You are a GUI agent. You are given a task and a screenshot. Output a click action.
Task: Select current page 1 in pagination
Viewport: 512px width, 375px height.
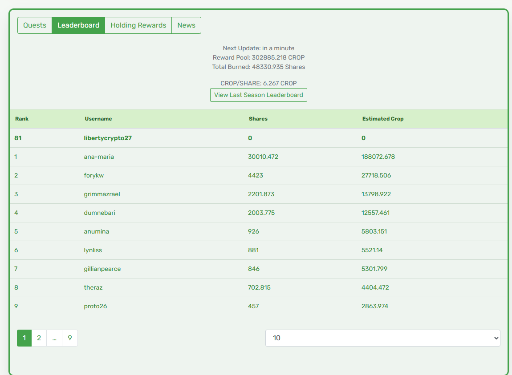click(24, 338)
